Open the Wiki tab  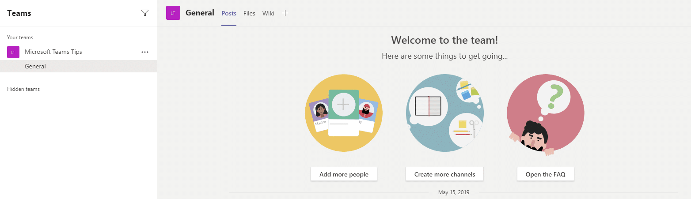[x=268, y=13]
